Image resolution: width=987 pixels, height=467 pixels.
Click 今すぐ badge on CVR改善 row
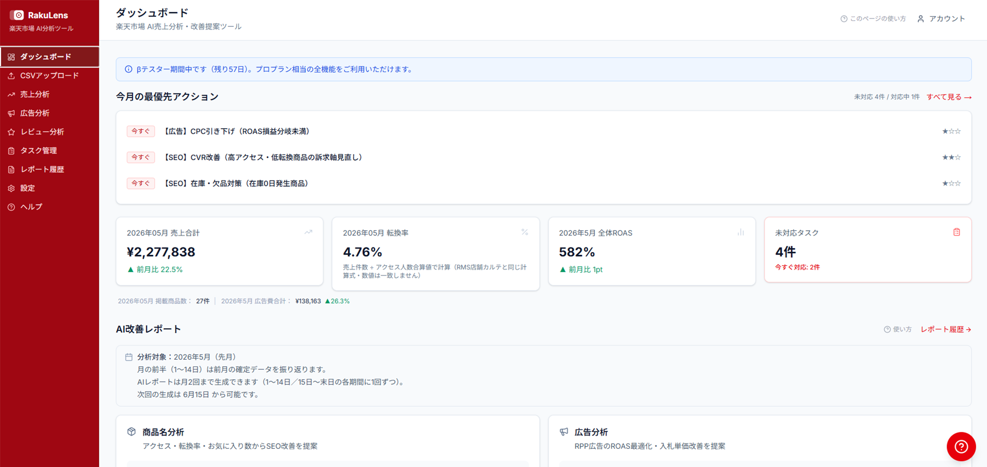(141, 157)
